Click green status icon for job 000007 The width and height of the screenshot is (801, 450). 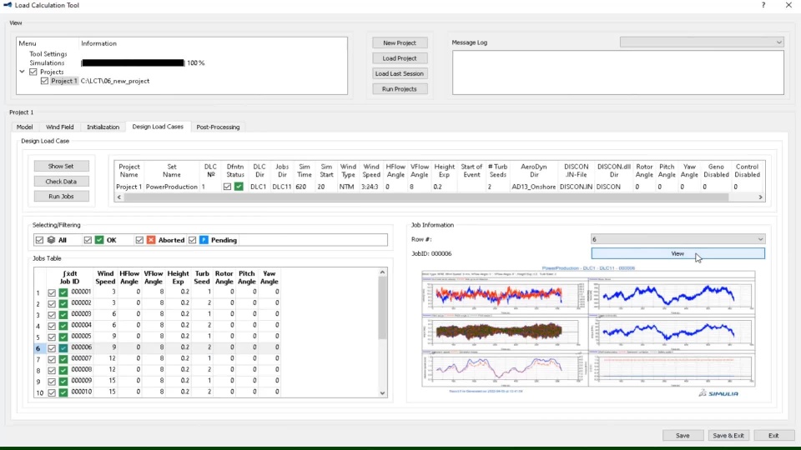63,359
